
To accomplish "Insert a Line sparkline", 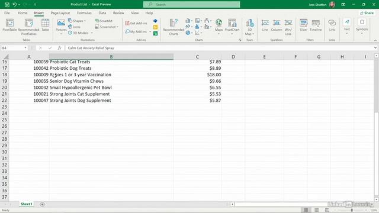I will (x=265, y=25).
